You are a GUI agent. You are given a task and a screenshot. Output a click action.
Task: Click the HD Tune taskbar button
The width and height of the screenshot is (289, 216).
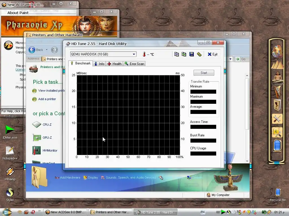click(x=156, y=212)
